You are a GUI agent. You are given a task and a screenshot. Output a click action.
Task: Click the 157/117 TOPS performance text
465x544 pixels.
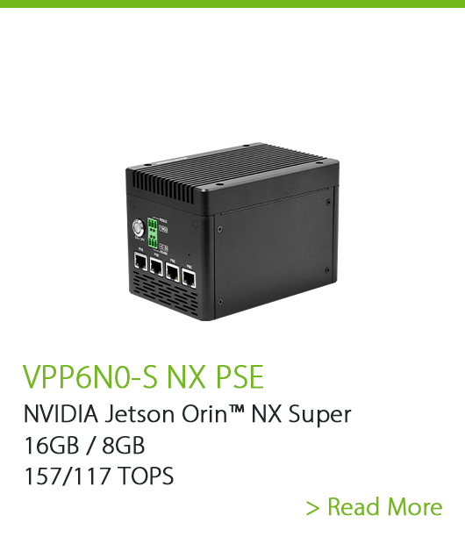pos(99,476)
